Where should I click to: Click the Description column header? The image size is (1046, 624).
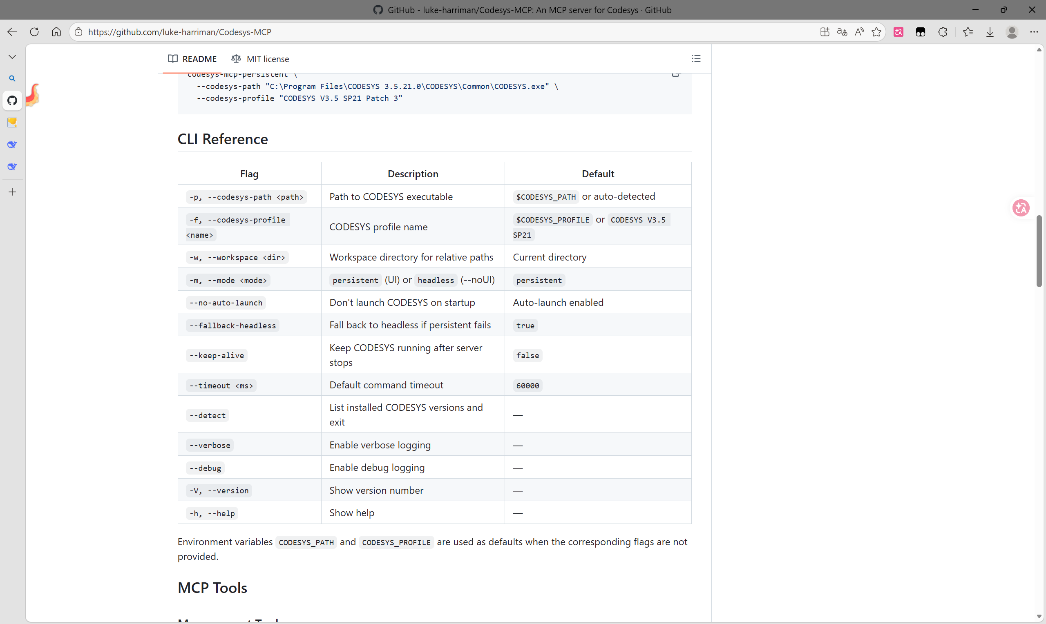tap(413, 174)
